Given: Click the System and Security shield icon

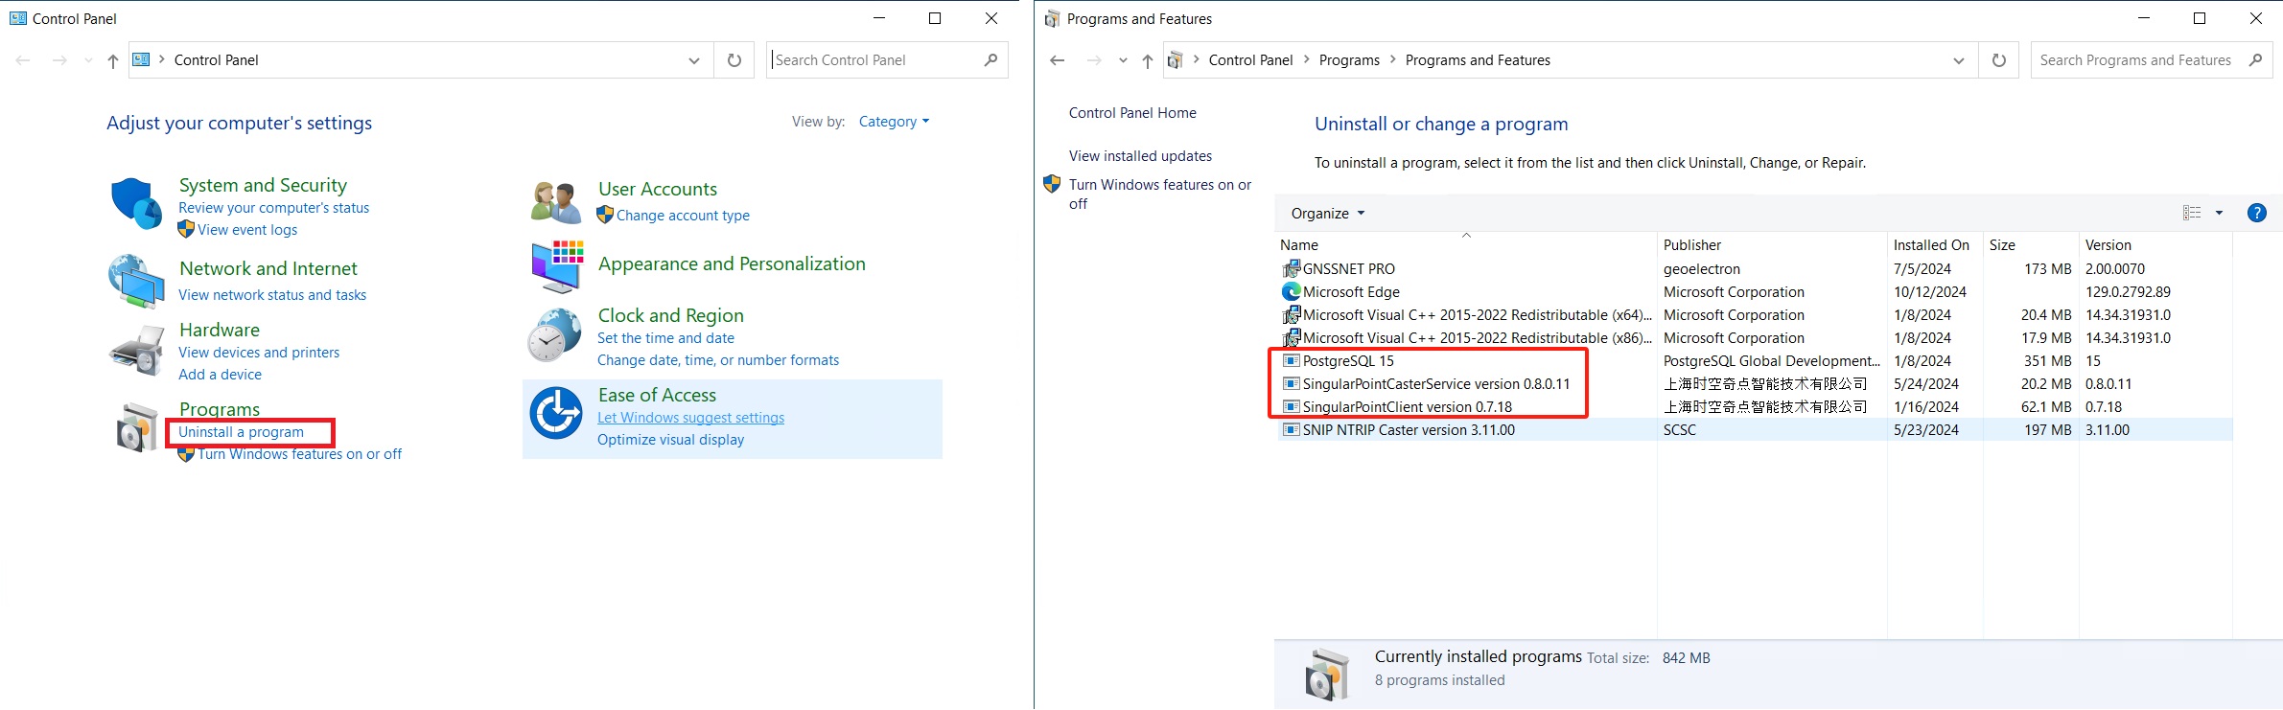Looking at the screenshot, I should (x=135, y=203).
